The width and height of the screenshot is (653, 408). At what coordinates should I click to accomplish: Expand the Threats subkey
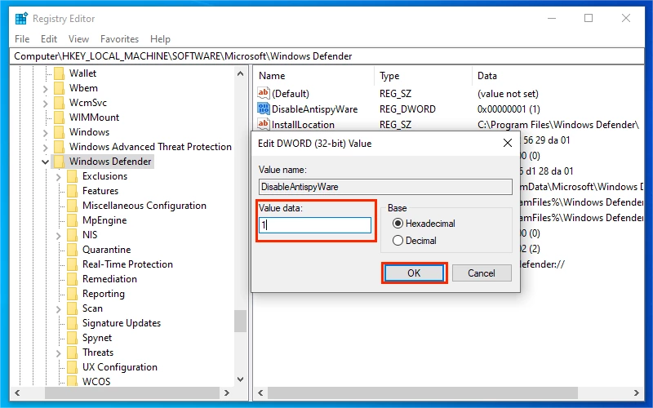(x=58, y=353)
